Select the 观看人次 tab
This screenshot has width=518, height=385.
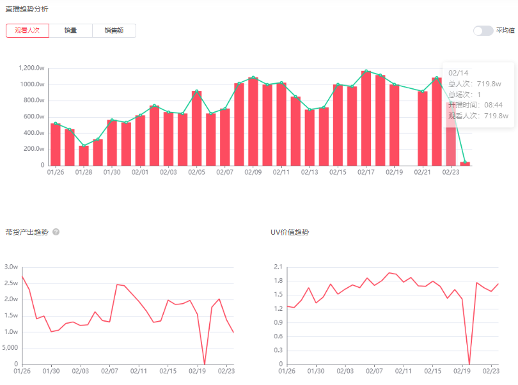(27, 31)
